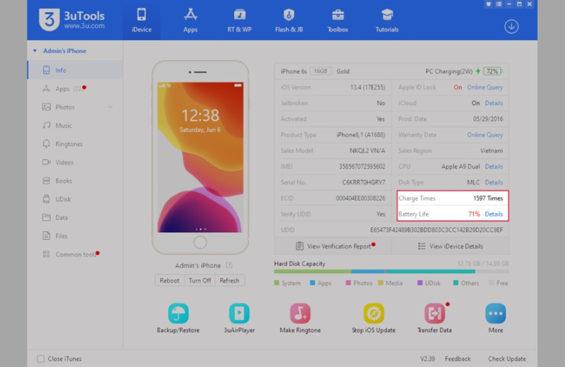Collapse the Admin's iPhone tree

35,51
